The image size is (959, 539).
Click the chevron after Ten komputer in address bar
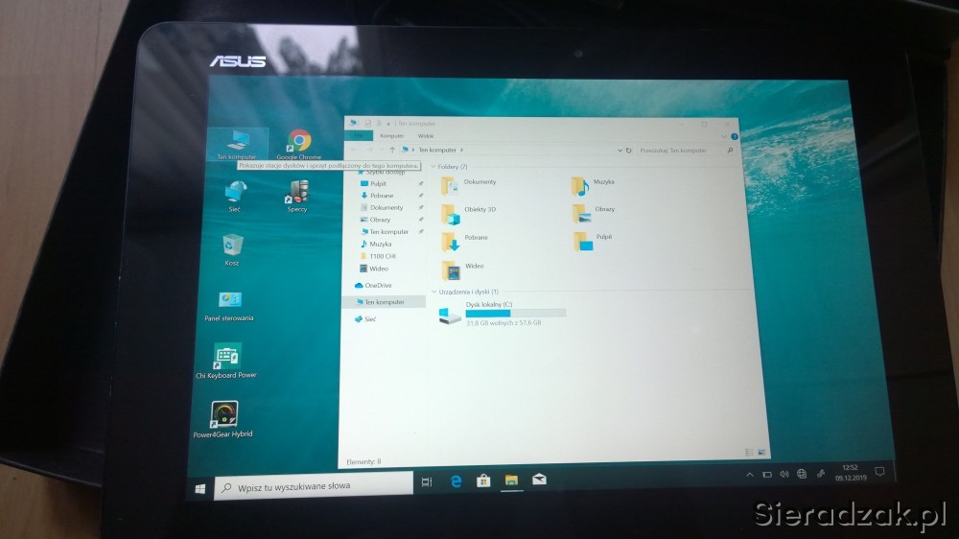point(462,150)
